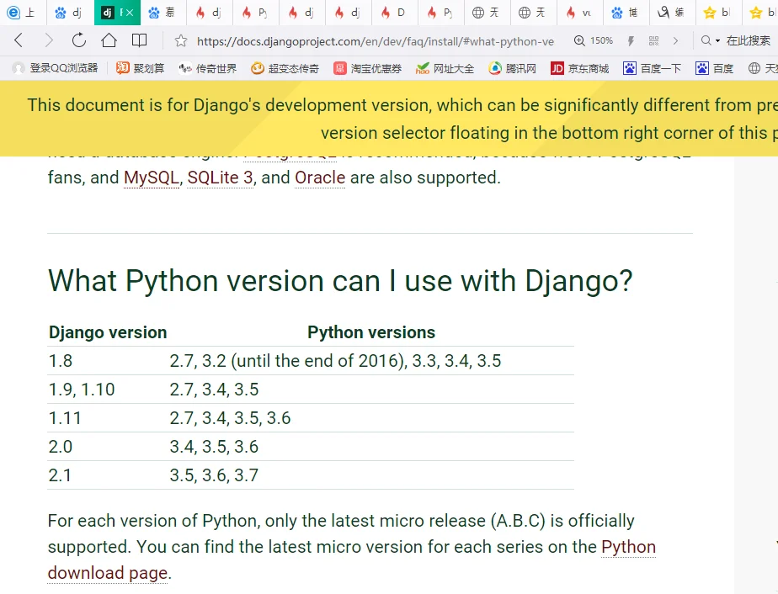Open the reading mode book icon
778x594 pixels.
pyautogui.click(x=140, y=40)
